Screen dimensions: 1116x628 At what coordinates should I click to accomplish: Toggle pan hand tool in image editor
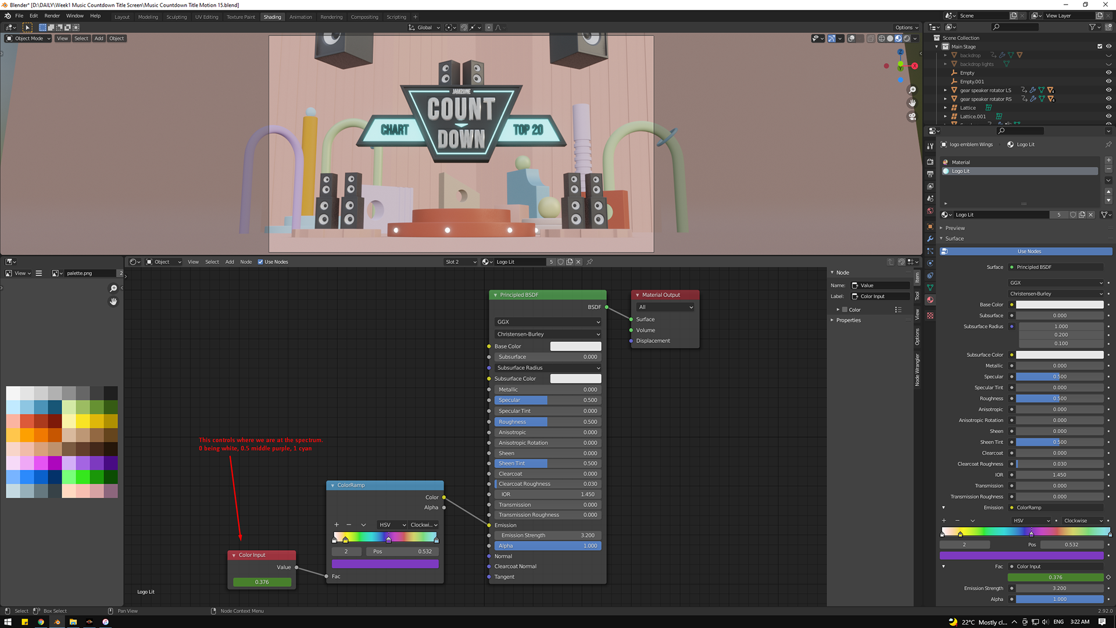pyautogui.click(x=113, y=301)
